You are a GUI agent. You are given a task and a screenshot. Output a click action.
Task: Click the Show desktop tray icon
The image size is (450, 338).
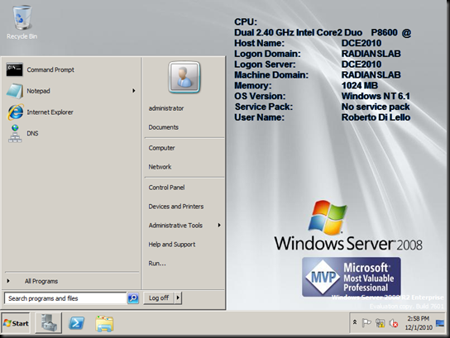pyautogui.click(x=440, y=323)
